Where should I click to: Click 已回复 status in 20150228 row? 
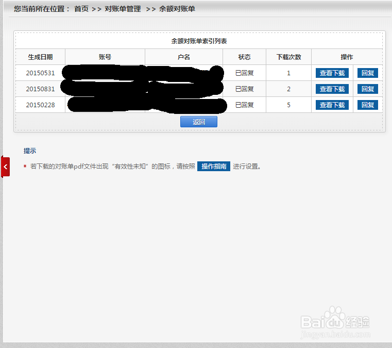[x=244, y=105]
